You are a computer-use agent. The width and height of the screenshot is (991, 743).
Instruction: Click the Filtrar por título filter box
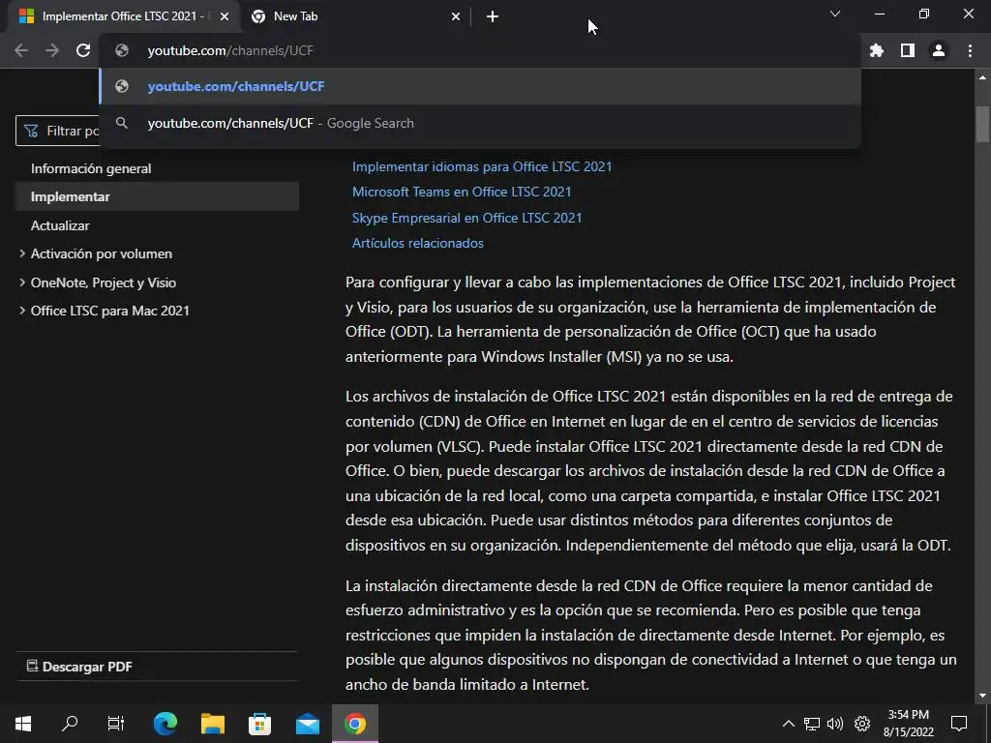(58, 131)
